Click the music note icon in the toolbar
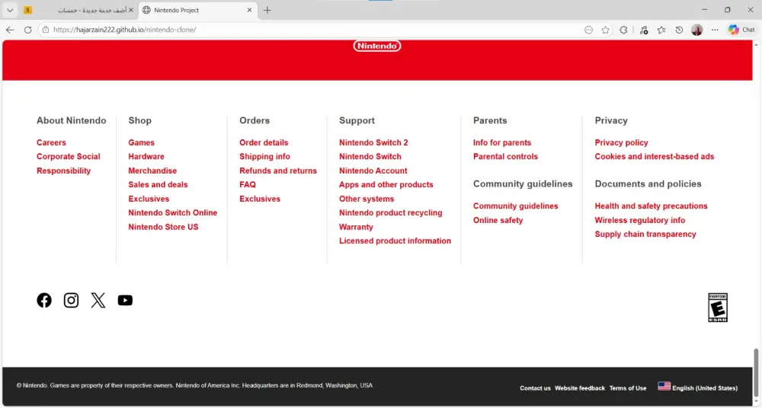762x408 pixels. click(644, 30)
